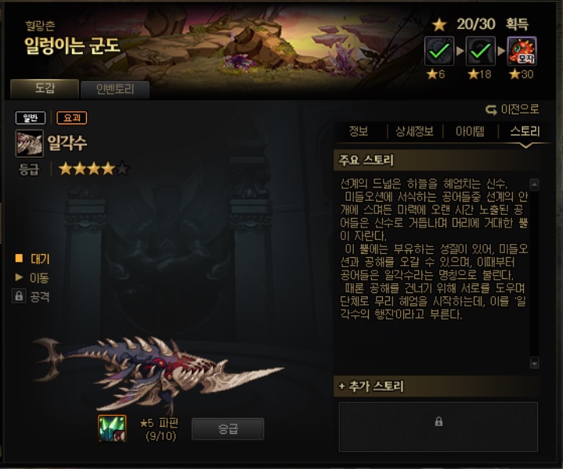Screen dimensions: 563x469
Task: Open the star 30 hat reward icon
Action: pyautogui.click(x=521, y=51)
